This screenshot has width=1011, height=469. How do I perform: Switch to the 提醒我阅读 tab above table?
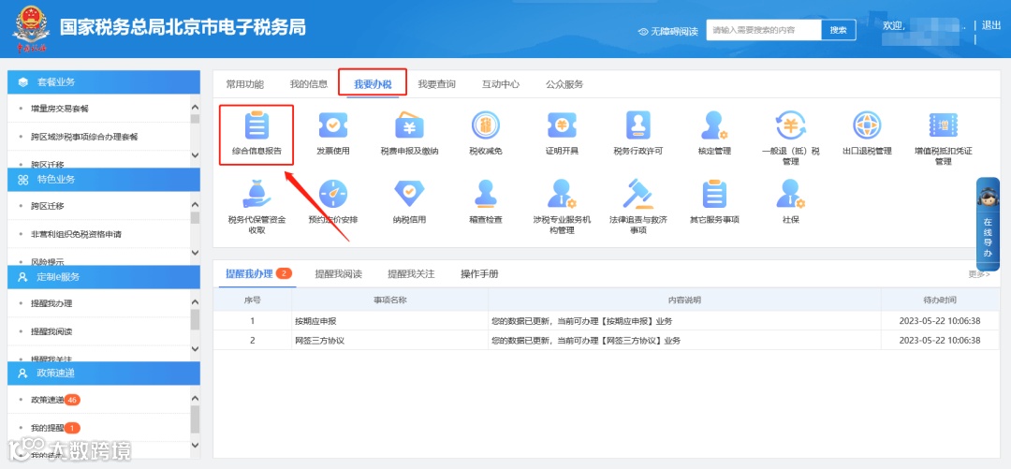(339, 273)
